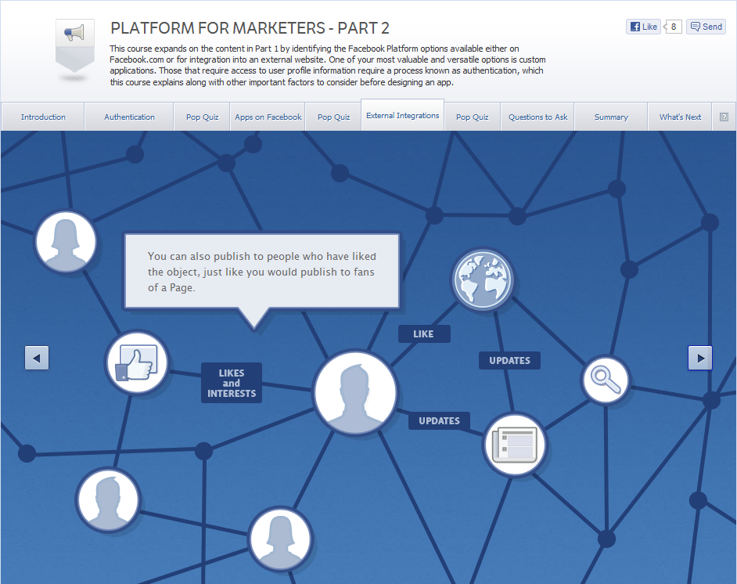
Task: Click the course description paragraph
Action: (328, 65)
